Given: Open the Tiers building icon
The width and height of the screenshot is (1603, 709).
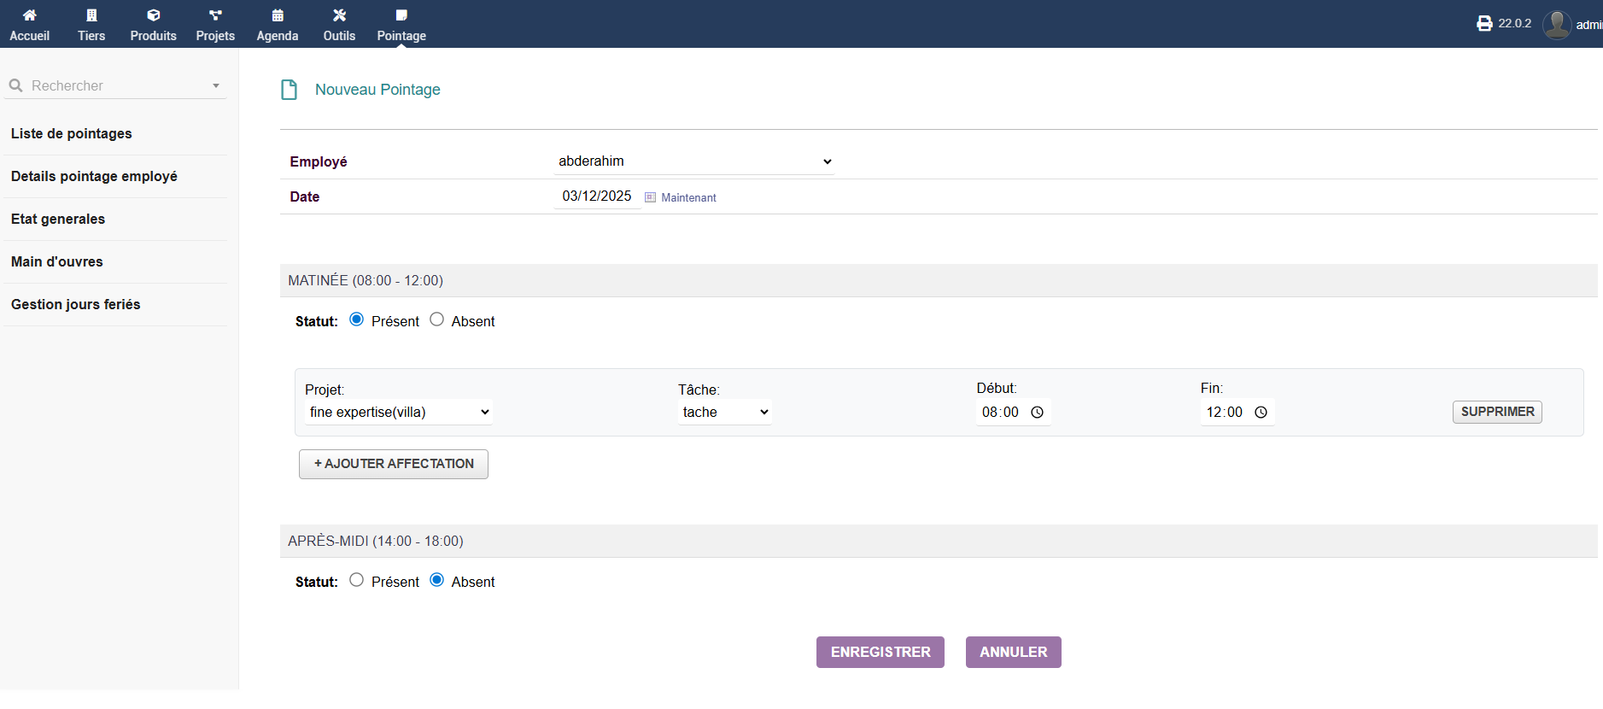Looking at the screenshot, I should 91,15.
